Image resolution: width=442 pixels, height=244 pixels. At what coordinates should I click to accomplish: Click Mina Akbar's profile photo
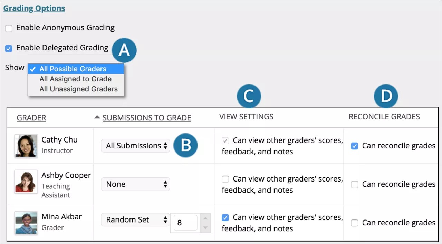coord(26,223)
